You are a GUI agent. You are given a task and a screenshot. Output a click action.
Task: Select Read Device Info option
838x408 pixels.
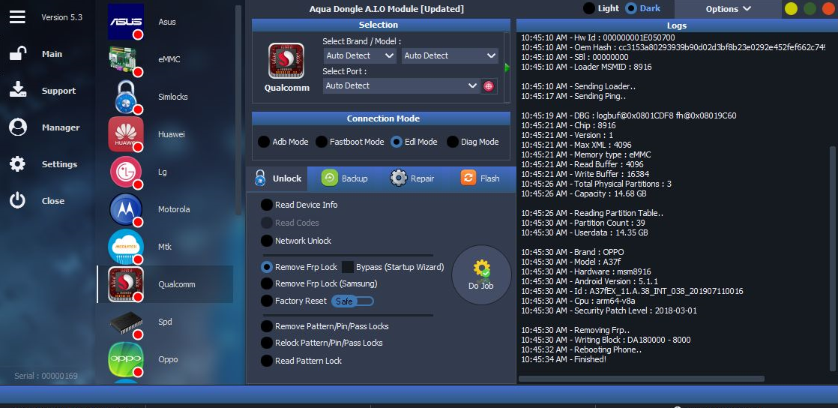click(266, 205)
